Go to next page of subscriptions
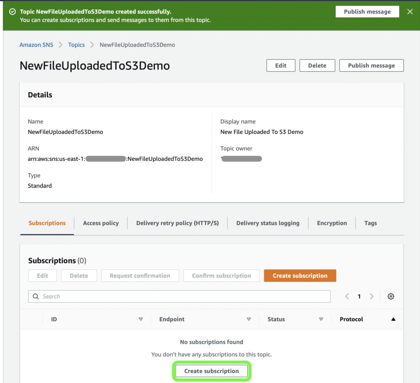 pos(371,297)
